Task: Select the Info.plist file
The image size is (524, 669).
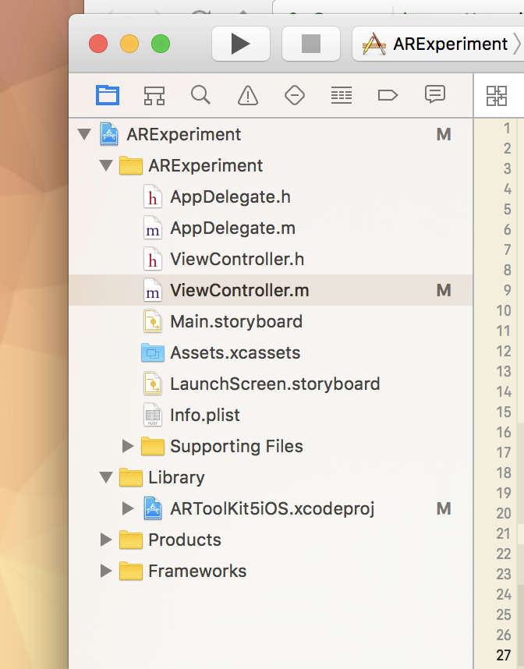Action: point(205,415)
